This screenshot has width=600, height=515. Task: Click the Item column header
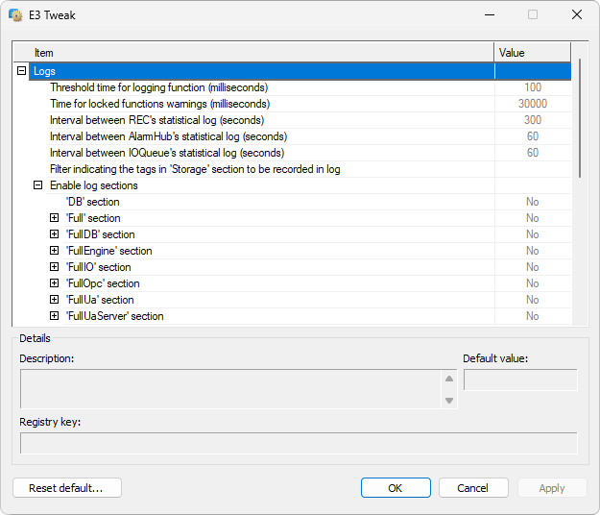point(254,53)
